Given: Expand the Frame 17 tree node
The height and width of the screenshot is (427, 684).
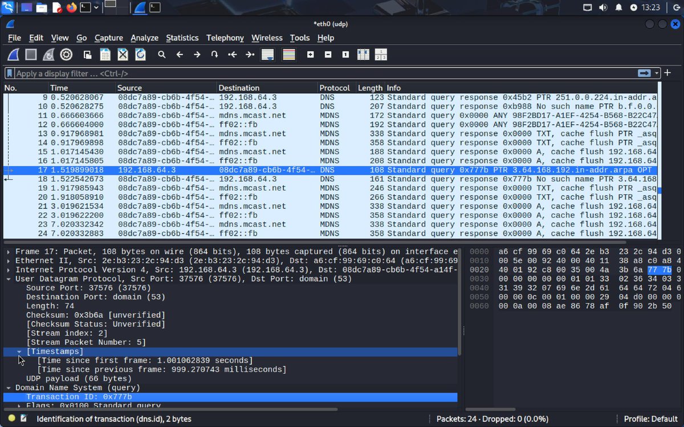Looking at the screenshot, I should (x=9, y=252).
